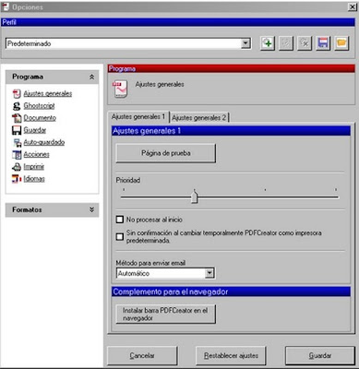Click the Guardar floppy icon in the sidebar

[x=17, y=130]
